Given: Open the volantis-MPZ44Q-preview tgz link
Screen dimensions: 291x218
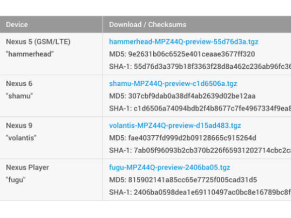Looking at the screenshot, I should click(175, 125).
